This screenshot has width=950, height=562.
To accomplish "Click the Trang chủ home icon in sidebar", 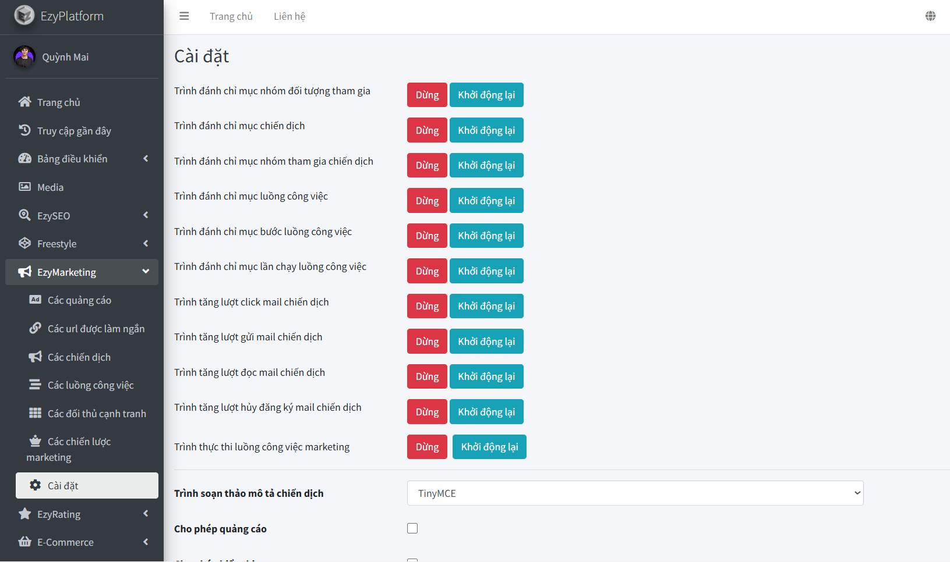I will (24, 102).
